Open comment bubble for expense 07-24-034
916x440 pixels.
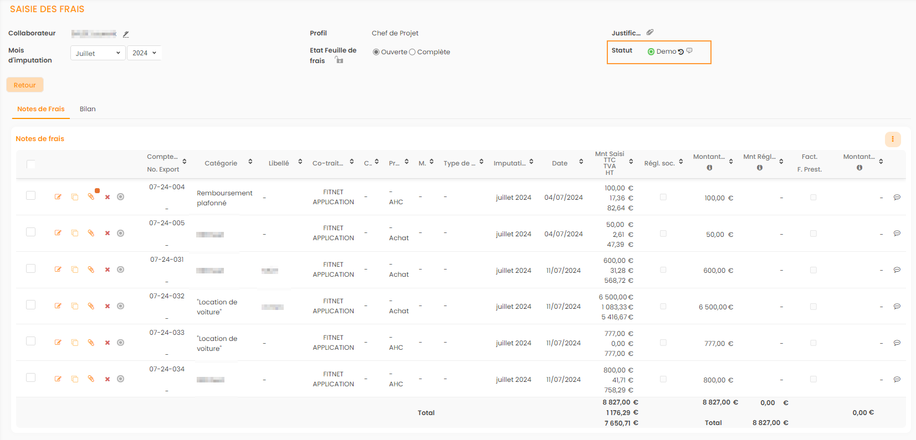point(897,380)
